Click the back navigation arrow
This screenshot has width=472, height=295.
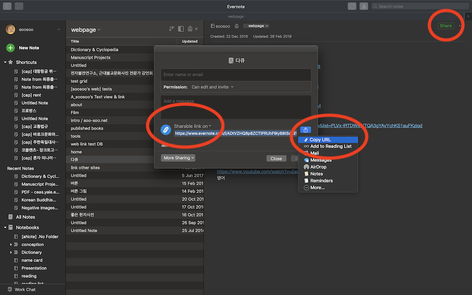(x=7, y=6)
